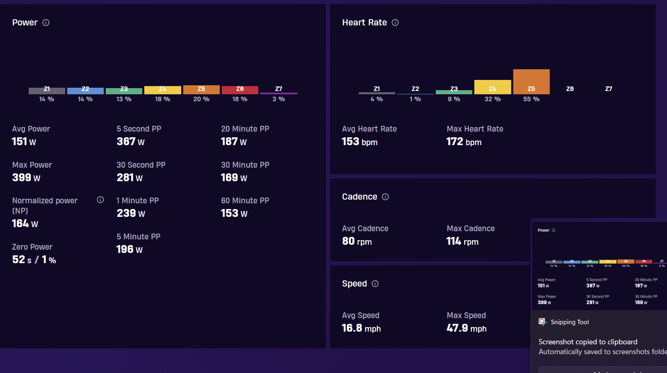The height and width of the screenshot is (373, 667).
Task: Open the Cadence info icon
Action: (x=385, y=197)
